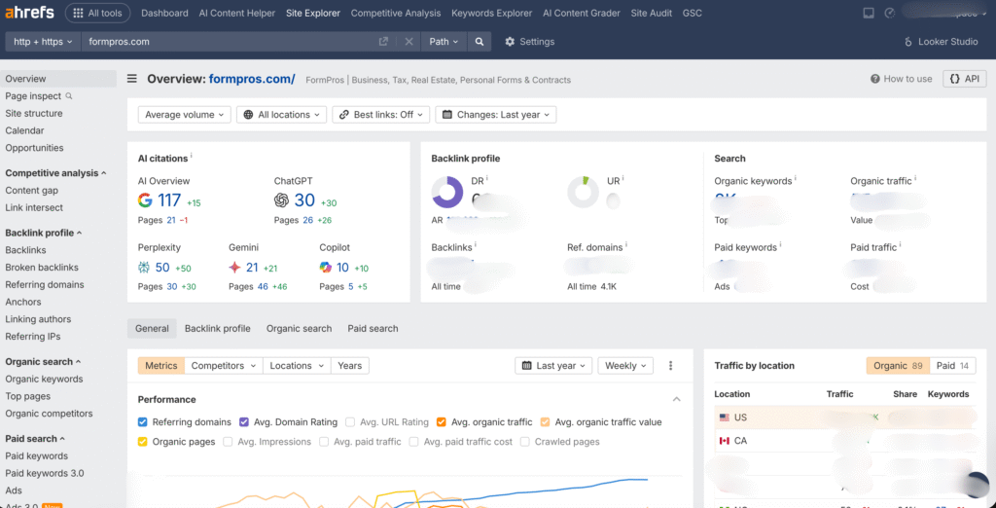Enable Crawled pages checkbox

click(x=524, y=441)
